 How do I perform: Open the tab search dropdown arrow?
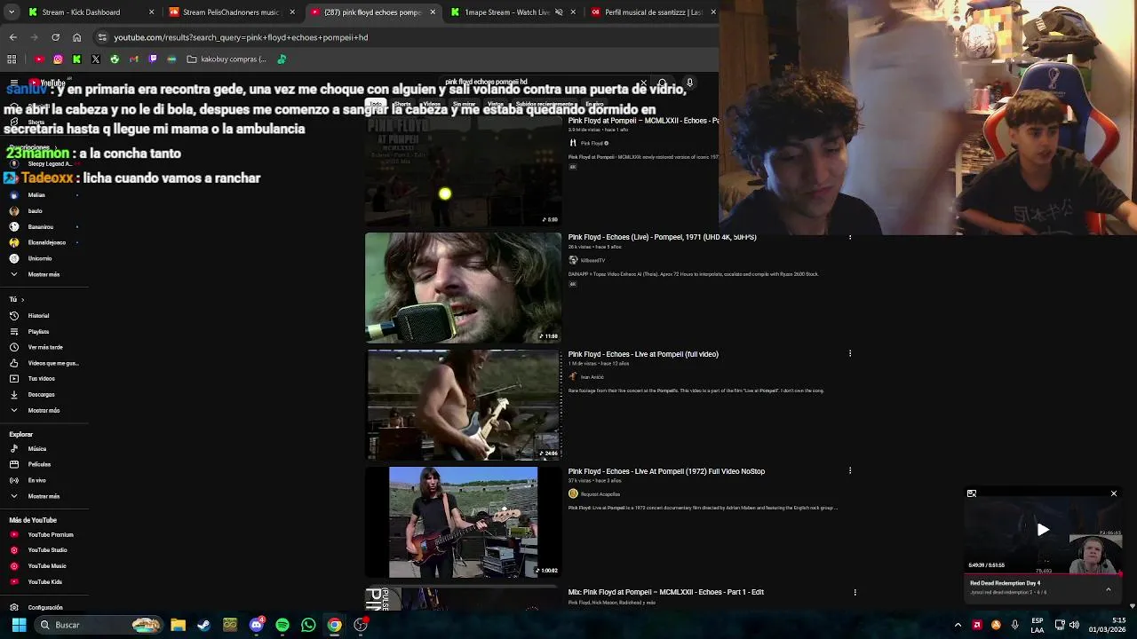pos(12,12)
